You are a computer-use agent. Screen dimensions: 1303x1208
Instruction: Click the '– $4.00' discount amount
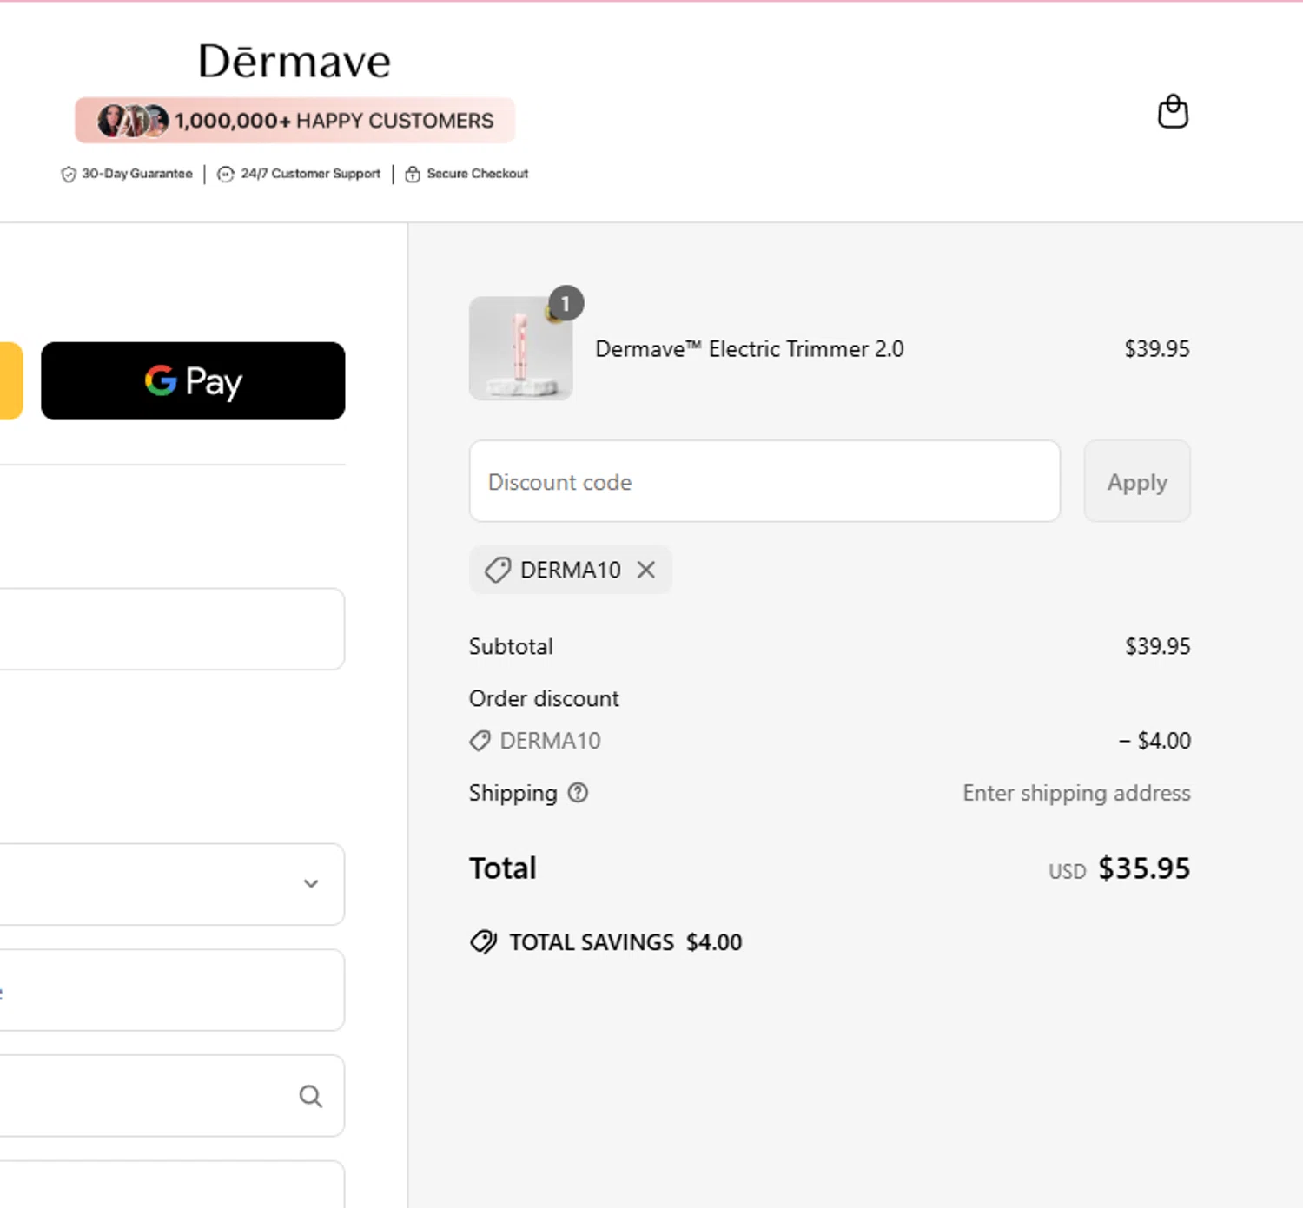click(x=1154, y=741)
